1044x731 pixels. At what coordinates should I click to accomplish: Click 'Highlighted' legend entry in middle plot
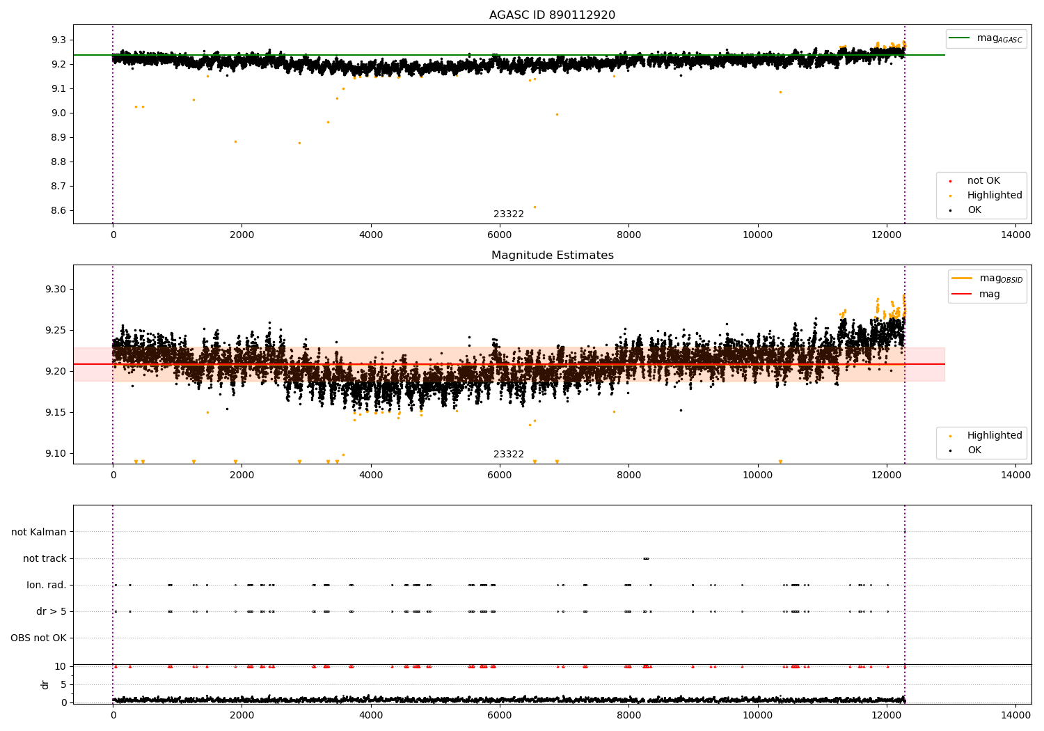point(994,436)
